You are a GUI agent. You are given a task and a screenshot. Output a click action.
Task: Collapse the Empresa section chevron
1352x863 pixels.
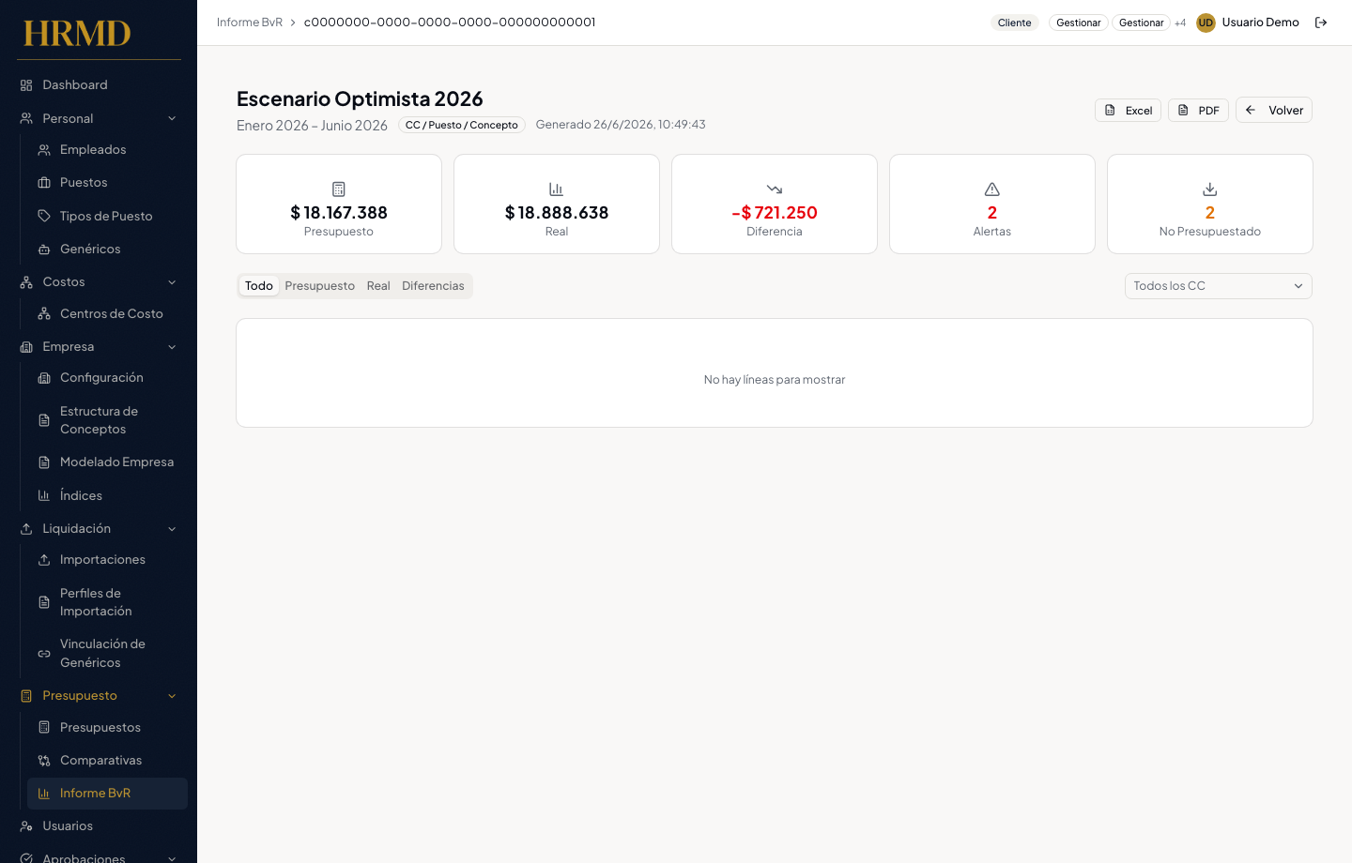pos(172,347)
